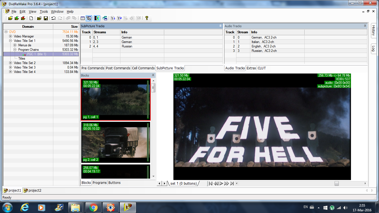Switch to the Extras tab

pos(251,68)
